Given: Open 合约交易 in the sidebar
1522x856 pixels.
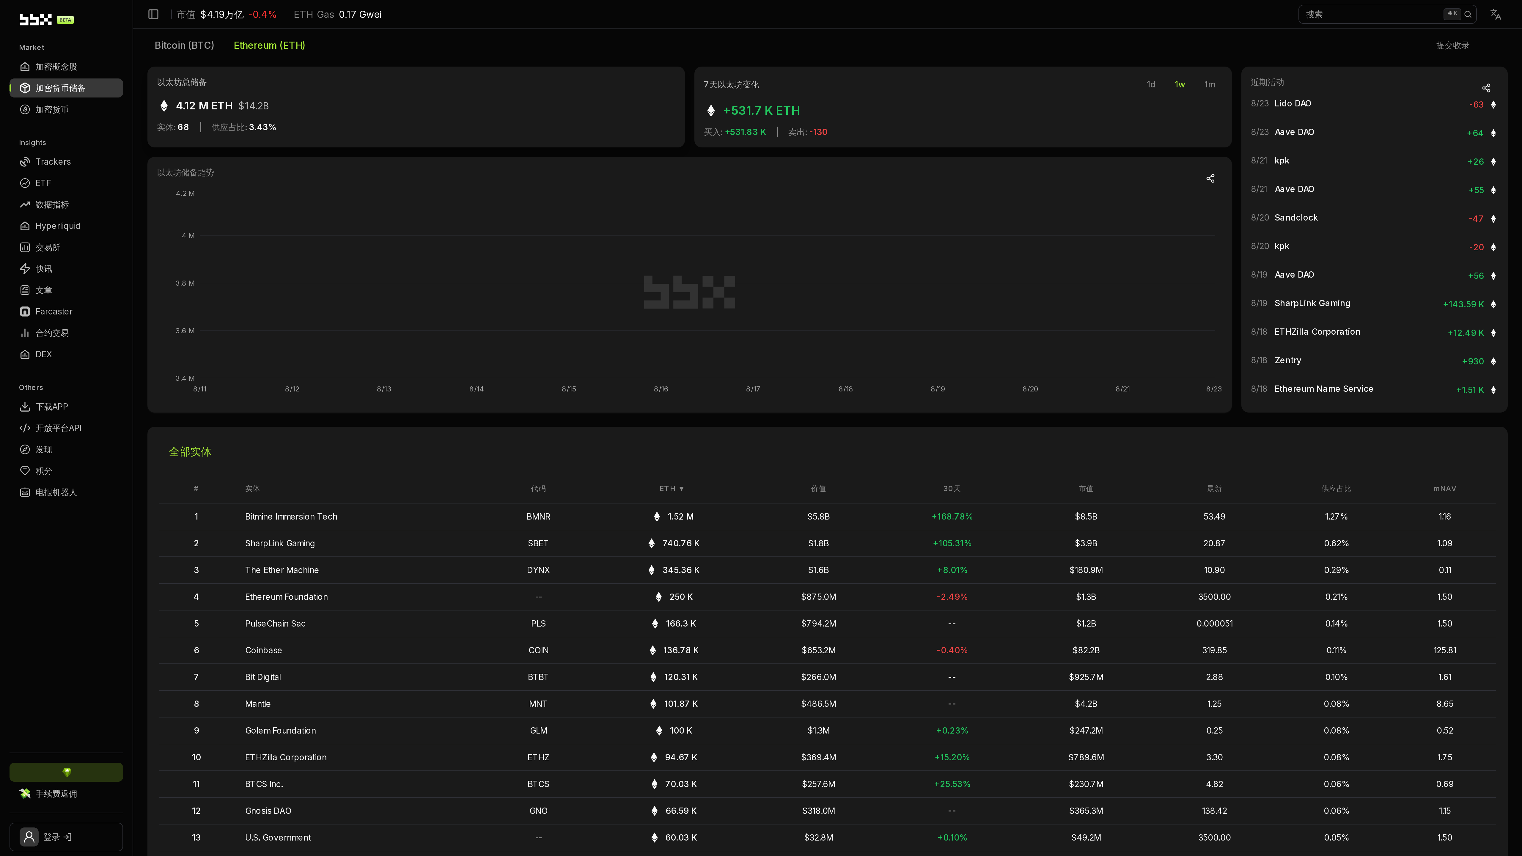Looking at the screenshot, I should pos(66,333).
